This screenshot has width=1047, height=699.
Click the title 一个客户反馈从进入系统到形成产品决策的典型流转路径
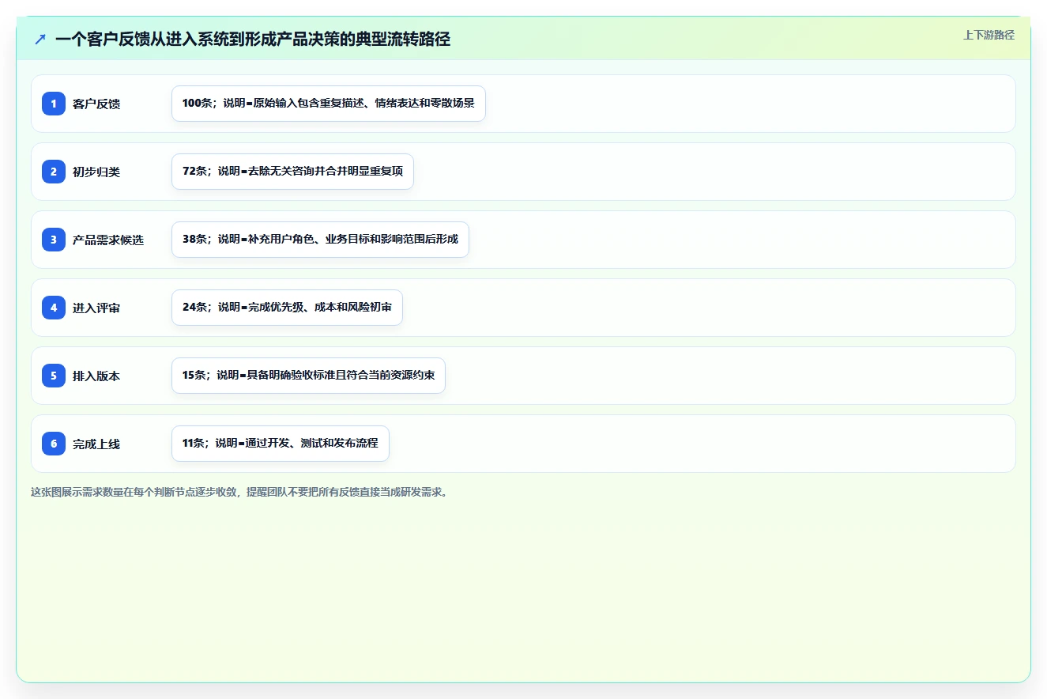(x=253, y=39)
